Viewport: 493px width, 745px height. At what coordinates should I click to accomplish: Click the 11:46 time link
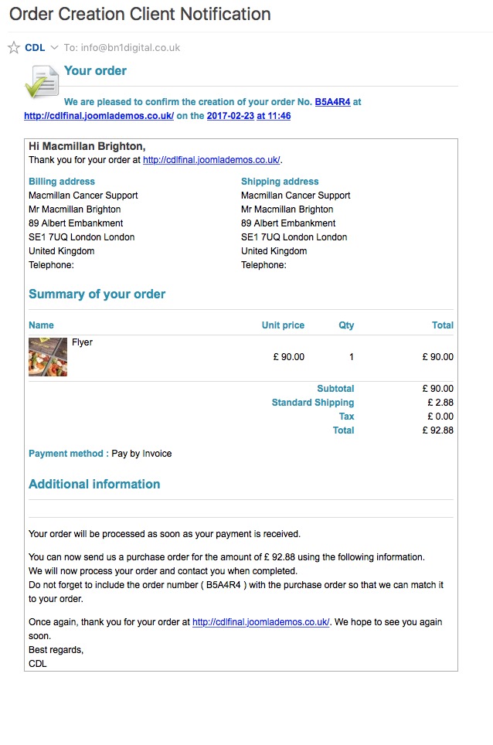[x=279, y=116]
